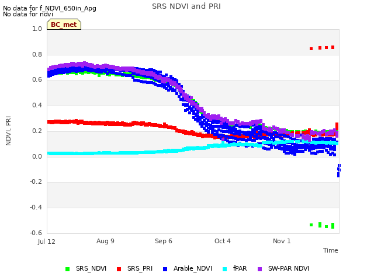Select the SRS_NDVI legend label

coord(91,268)
